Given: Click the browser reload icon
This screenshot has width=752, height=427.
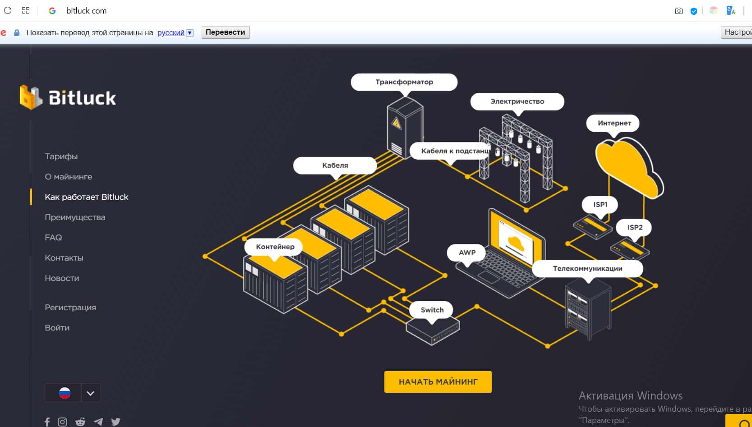Looking at the screenshot, I should pyautogui.click(x=8, y=10).
